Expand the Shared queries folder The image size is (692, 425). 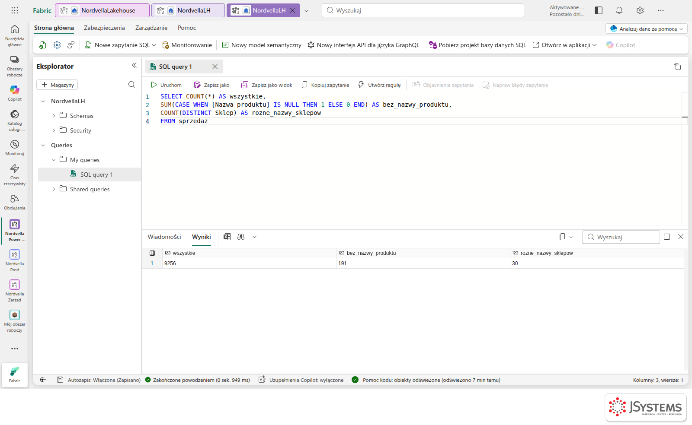point(54,189)
